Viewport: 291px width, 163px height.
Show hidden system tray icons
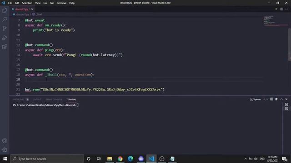246,159
